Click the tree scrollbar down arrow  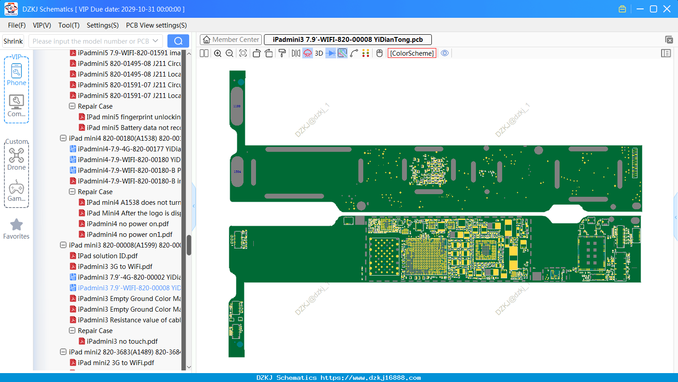click(x=189, y=367)
